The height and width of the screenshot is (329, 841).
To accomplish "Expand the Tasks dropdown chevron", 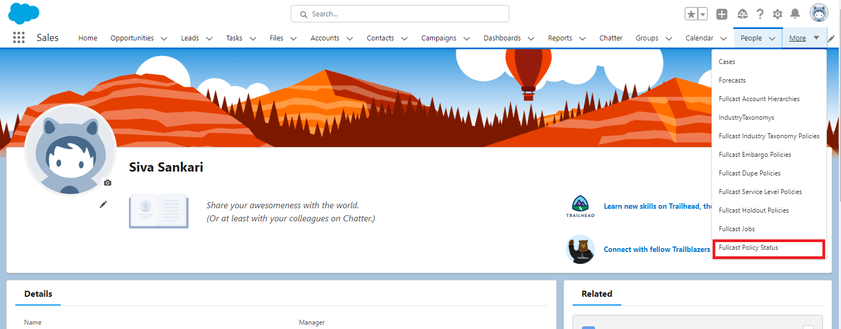I will 253,38.
